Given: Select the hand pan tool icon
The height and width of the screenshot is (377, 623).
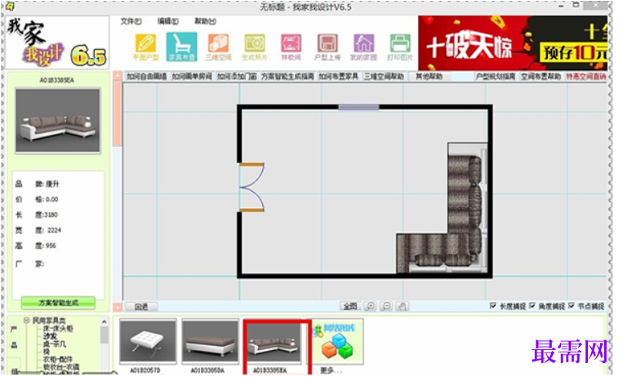Looking at the screenshot, I should 403,306.
